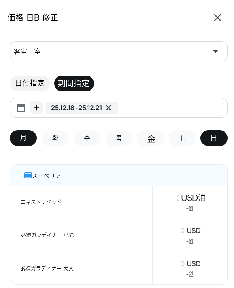The width and height of the screenshot is (234, 288).
Task: Enable the 화 weekday toggle
Action: pyautogui.click(x=55, y=138)
